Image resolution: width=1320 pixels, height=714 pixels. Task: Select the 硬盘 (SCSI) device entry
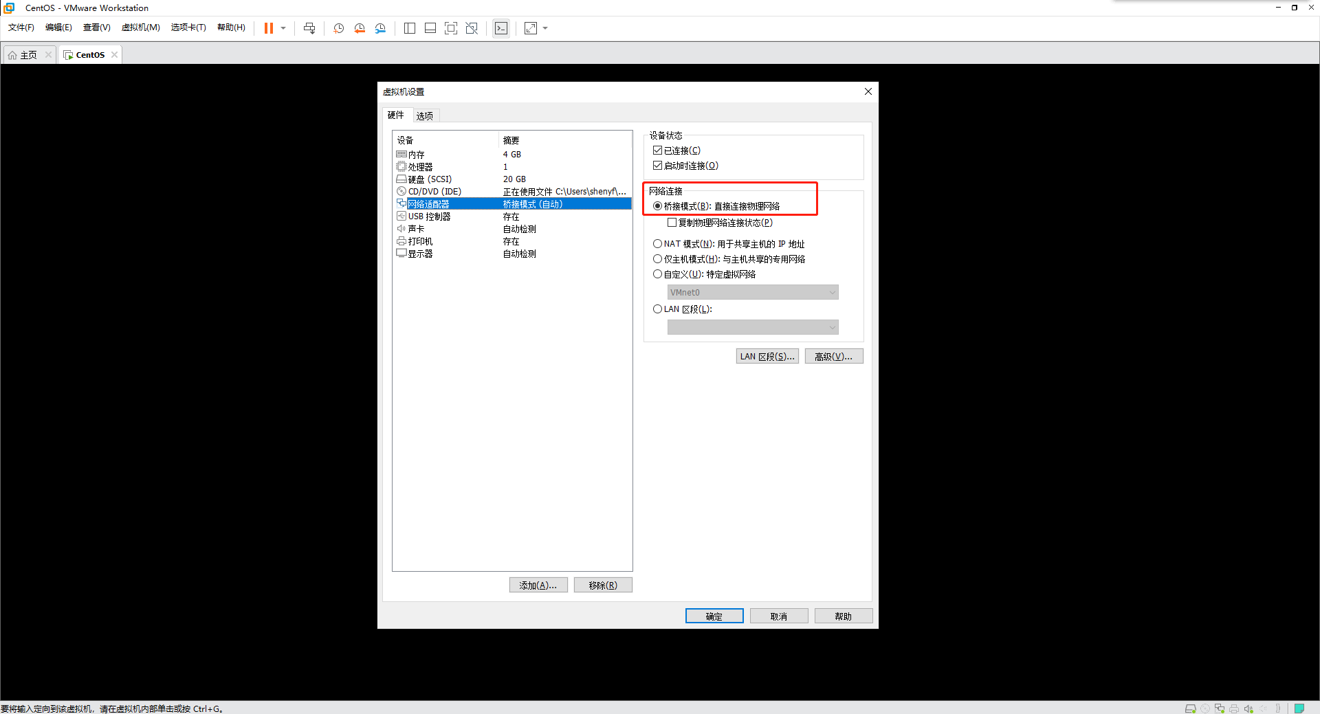429,179
